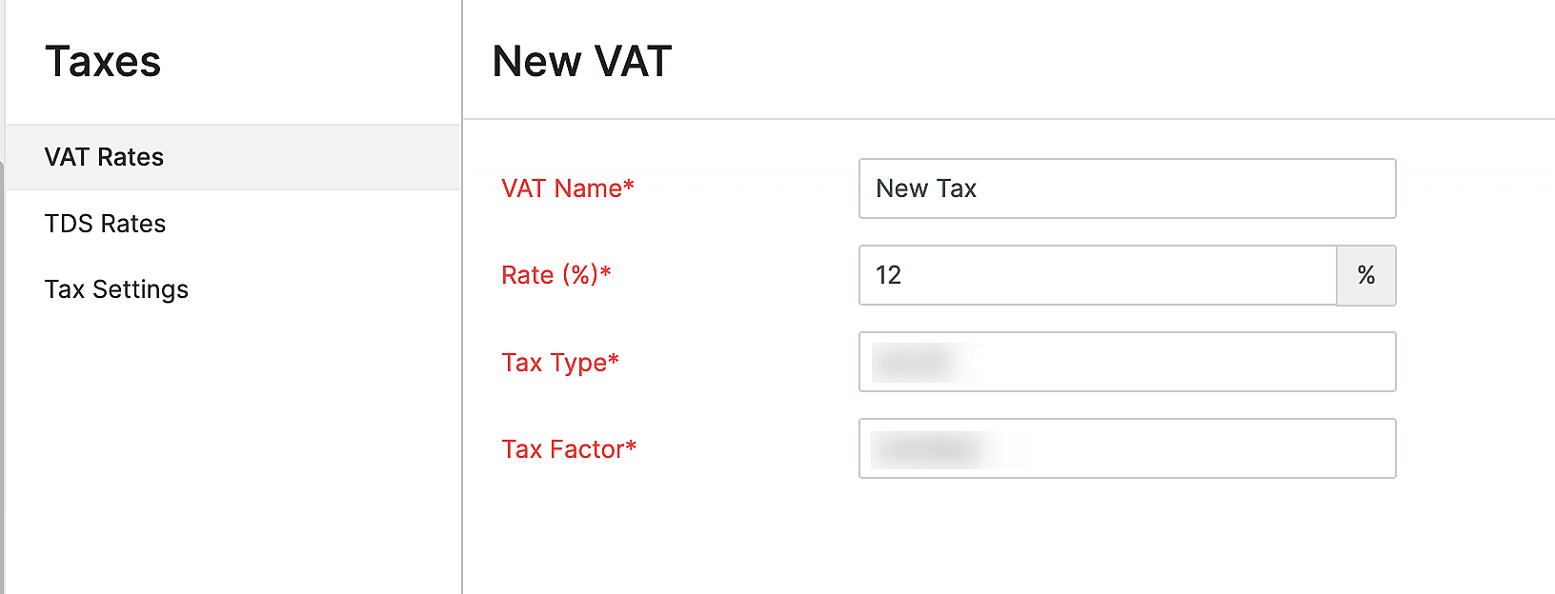1555x594 pixels.
Task: Switch to TDS Rates
Action: click(x=104, y=224)
